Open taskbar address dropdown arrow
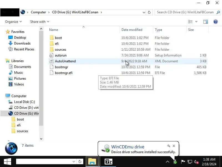Screen dimensions: 222x167 point(74,161)
